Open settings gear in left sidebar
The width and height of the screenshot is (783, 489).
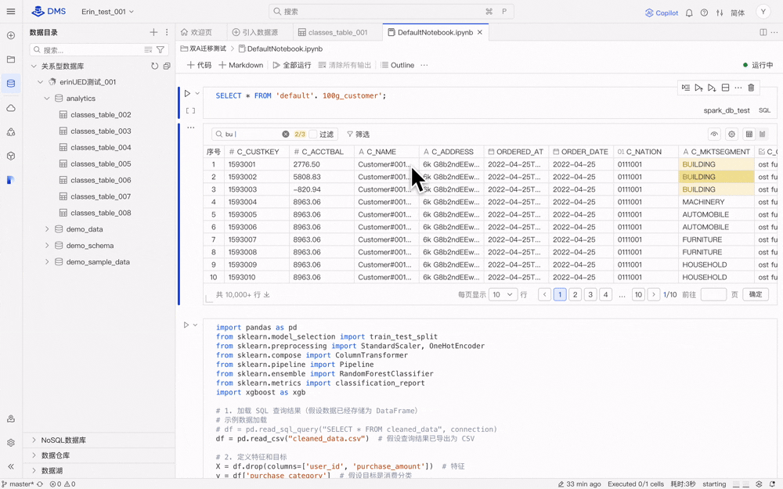click(11, 443)
